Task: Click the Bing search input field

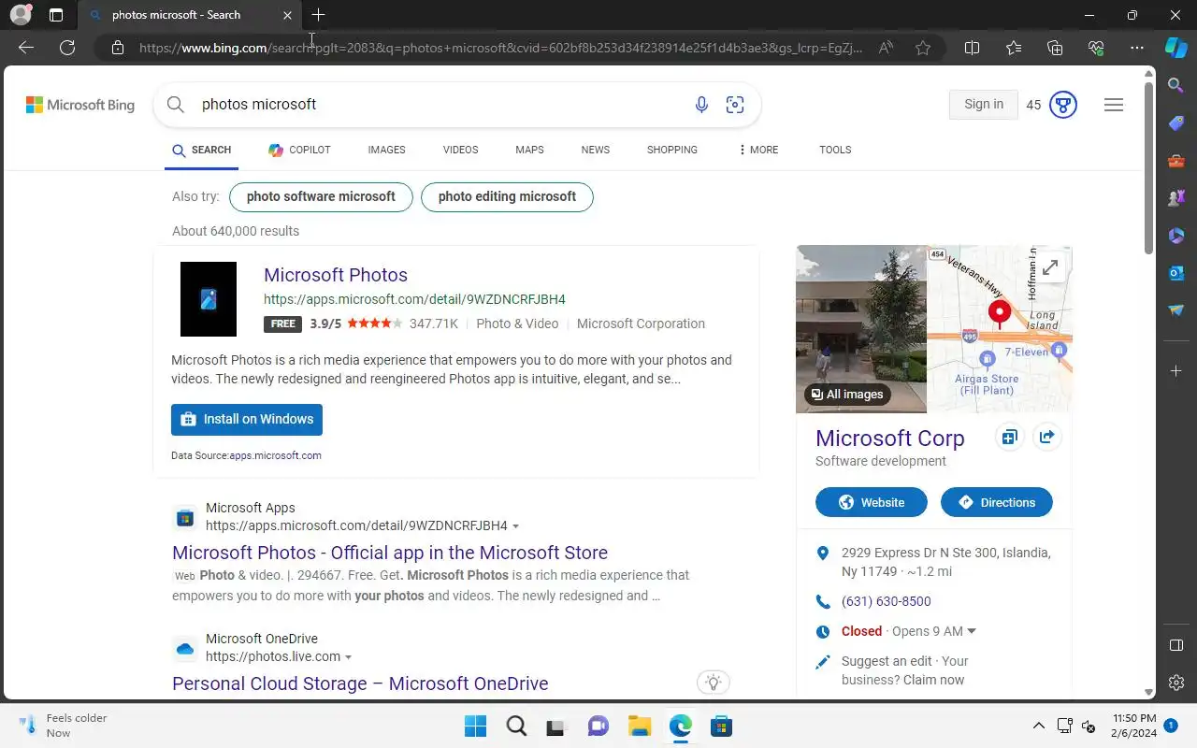Action: coord(440,105)
